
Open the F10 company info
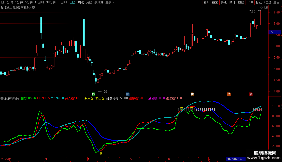point(250,2)
